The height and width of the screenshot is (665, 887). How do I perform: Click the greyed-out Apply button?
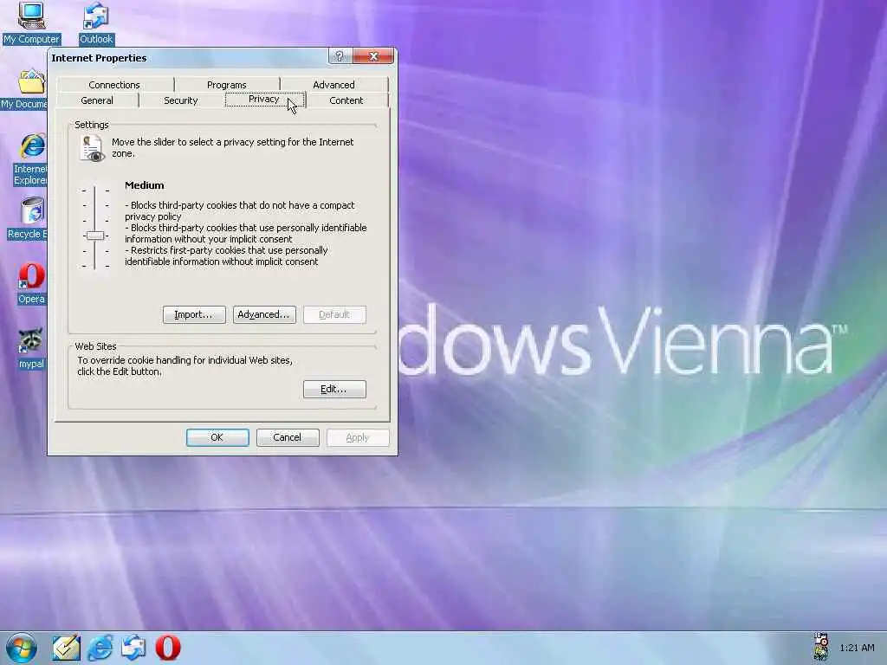358,437
